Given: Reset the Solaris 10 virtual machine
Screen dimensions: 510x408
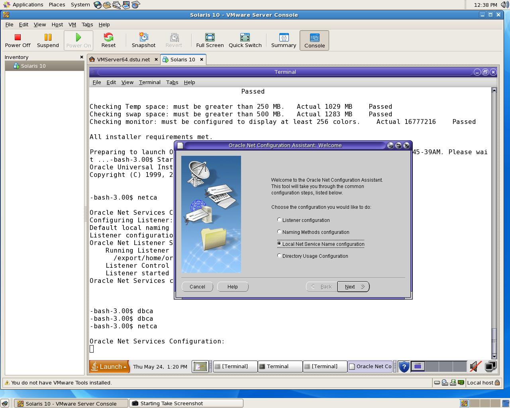Looking at the screenshot, I should [108, 40].
